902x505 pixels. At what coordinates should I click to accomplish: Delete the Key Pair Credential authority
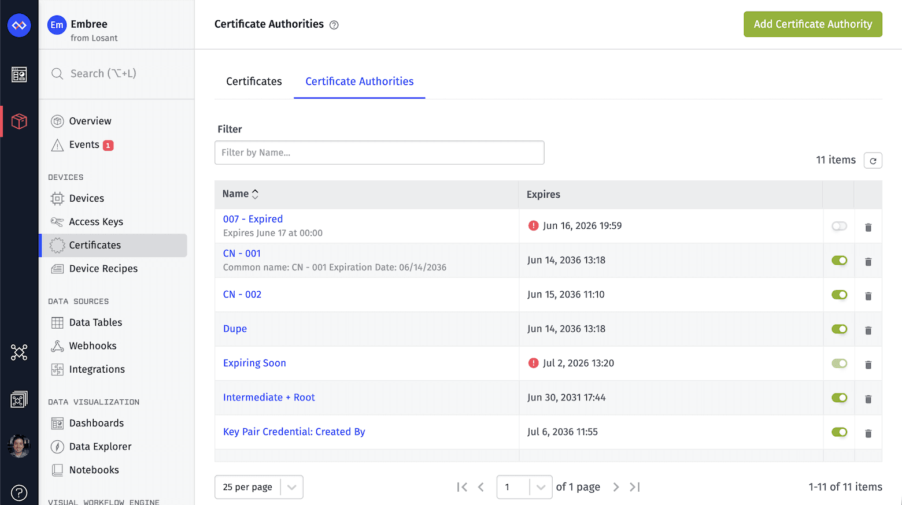(868, 433)
